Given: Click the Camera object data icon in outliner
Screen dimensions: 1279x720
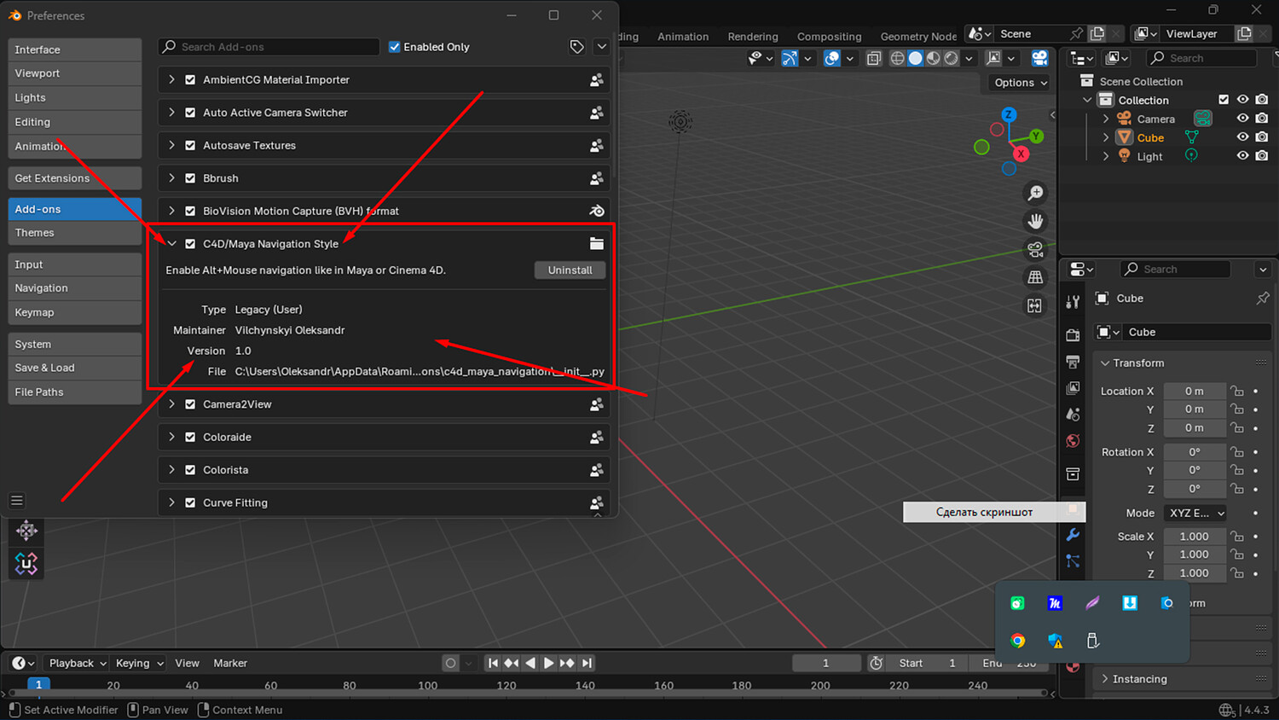Looking at the screenshot, I should 1203,119.
